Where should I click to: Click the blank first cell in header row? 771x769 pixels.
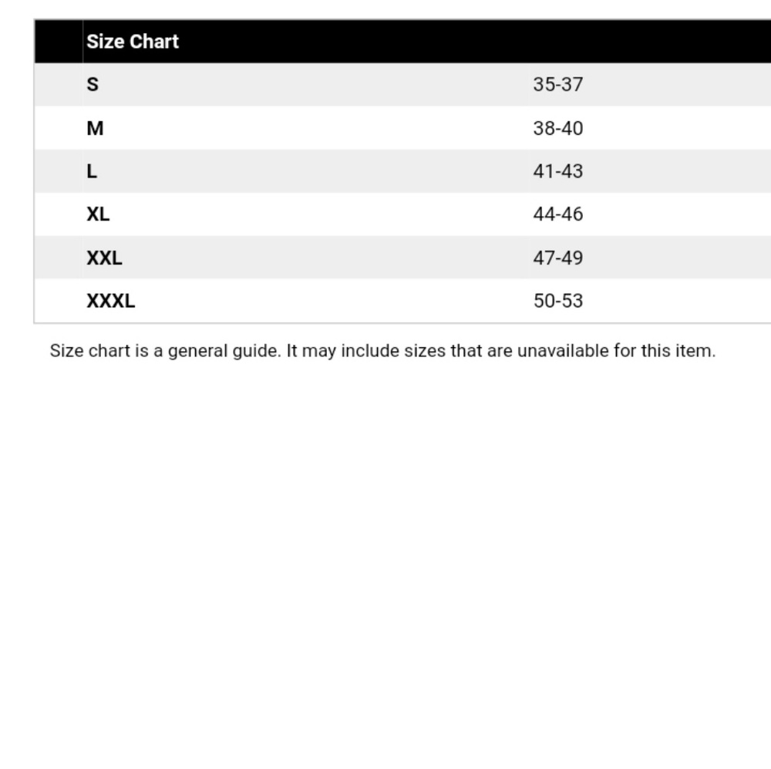(59, 42)
